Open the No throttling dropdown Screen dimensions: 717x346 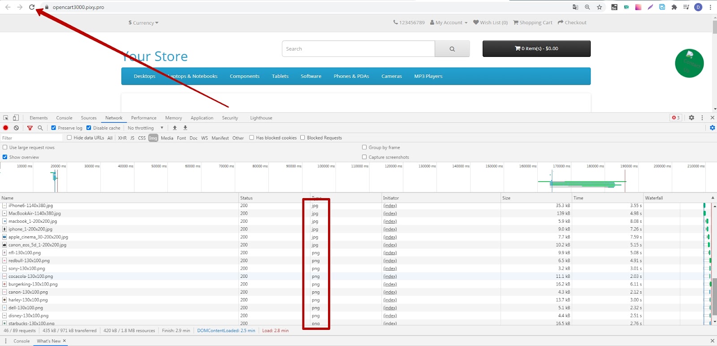click(x=146, y=128)
